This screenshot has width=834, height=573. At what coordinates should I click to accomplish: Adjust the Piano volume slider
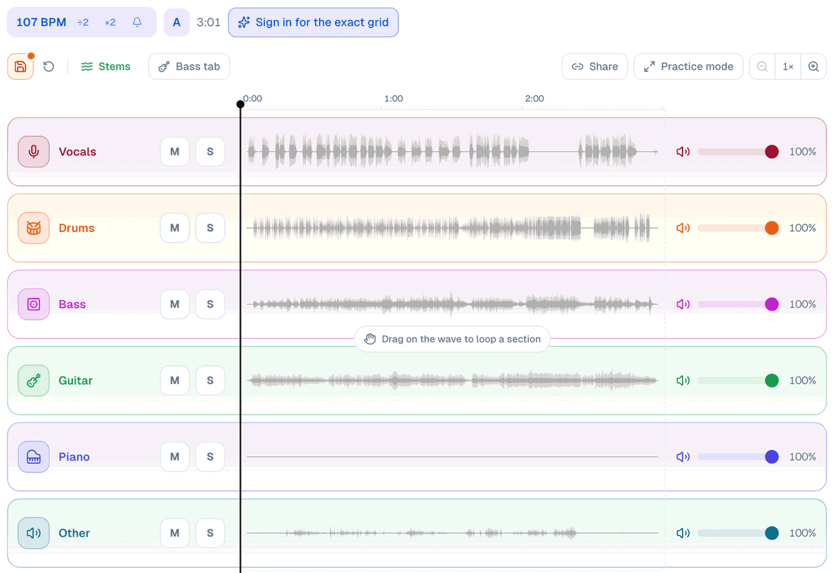[737, 457]
